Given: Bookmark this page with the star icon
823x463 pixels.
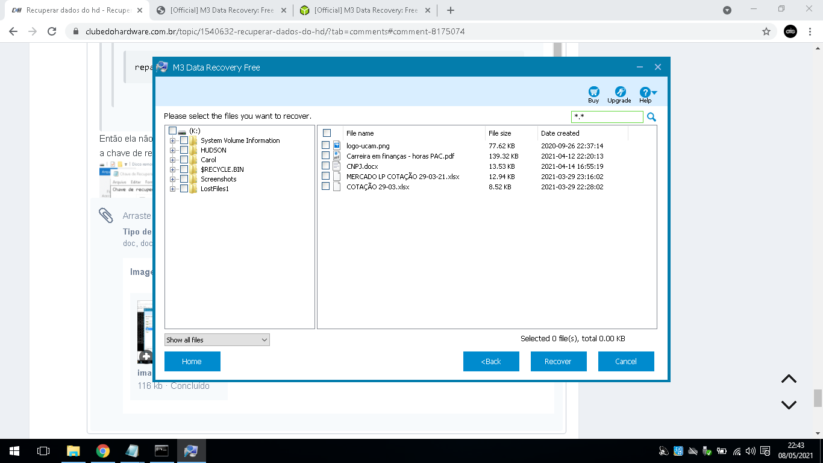Looking at the screenshot, I should tap(766, 31).
